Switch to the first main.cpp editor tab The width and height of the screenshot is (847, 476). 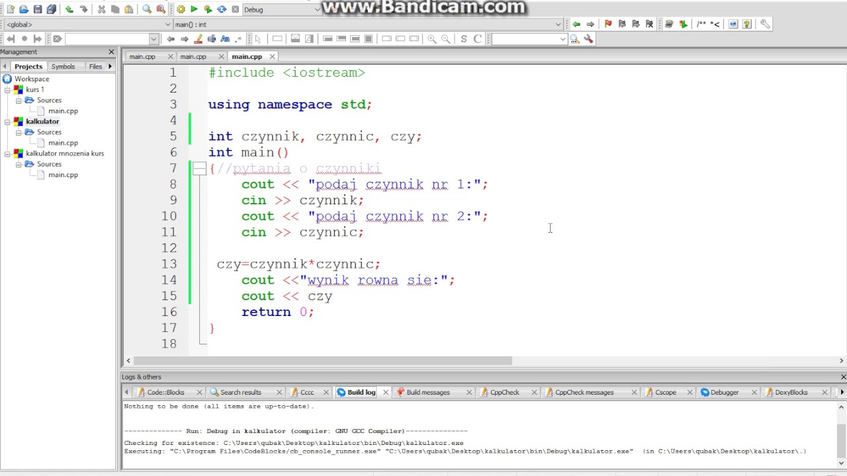click(x=142, y=56)
